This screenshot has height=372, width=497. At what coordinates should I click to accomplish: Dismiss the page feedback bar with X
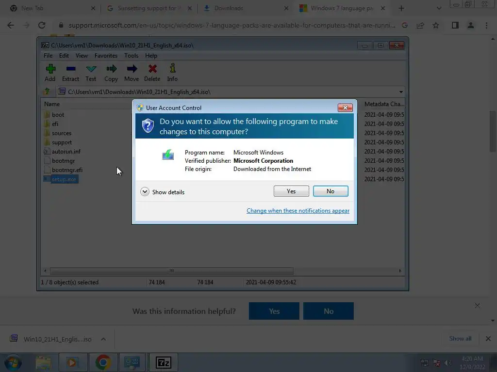point(478,306)
